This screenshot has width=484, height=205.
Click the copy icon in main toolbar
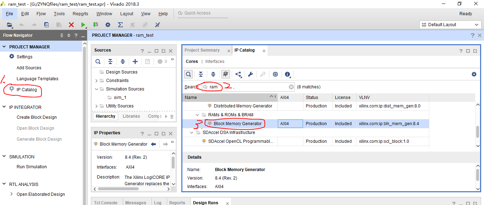[46, 25]
